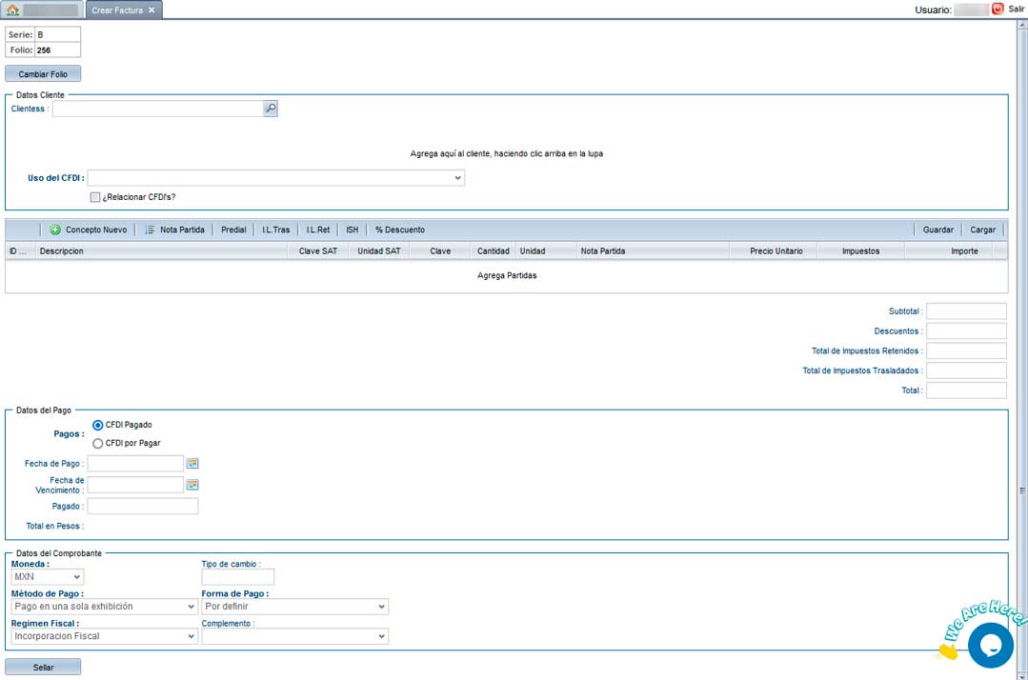The height and width of the screenshot is (680, 1028).
Task: Click the Nota Partida list icon
Action: tap(150, 230)
